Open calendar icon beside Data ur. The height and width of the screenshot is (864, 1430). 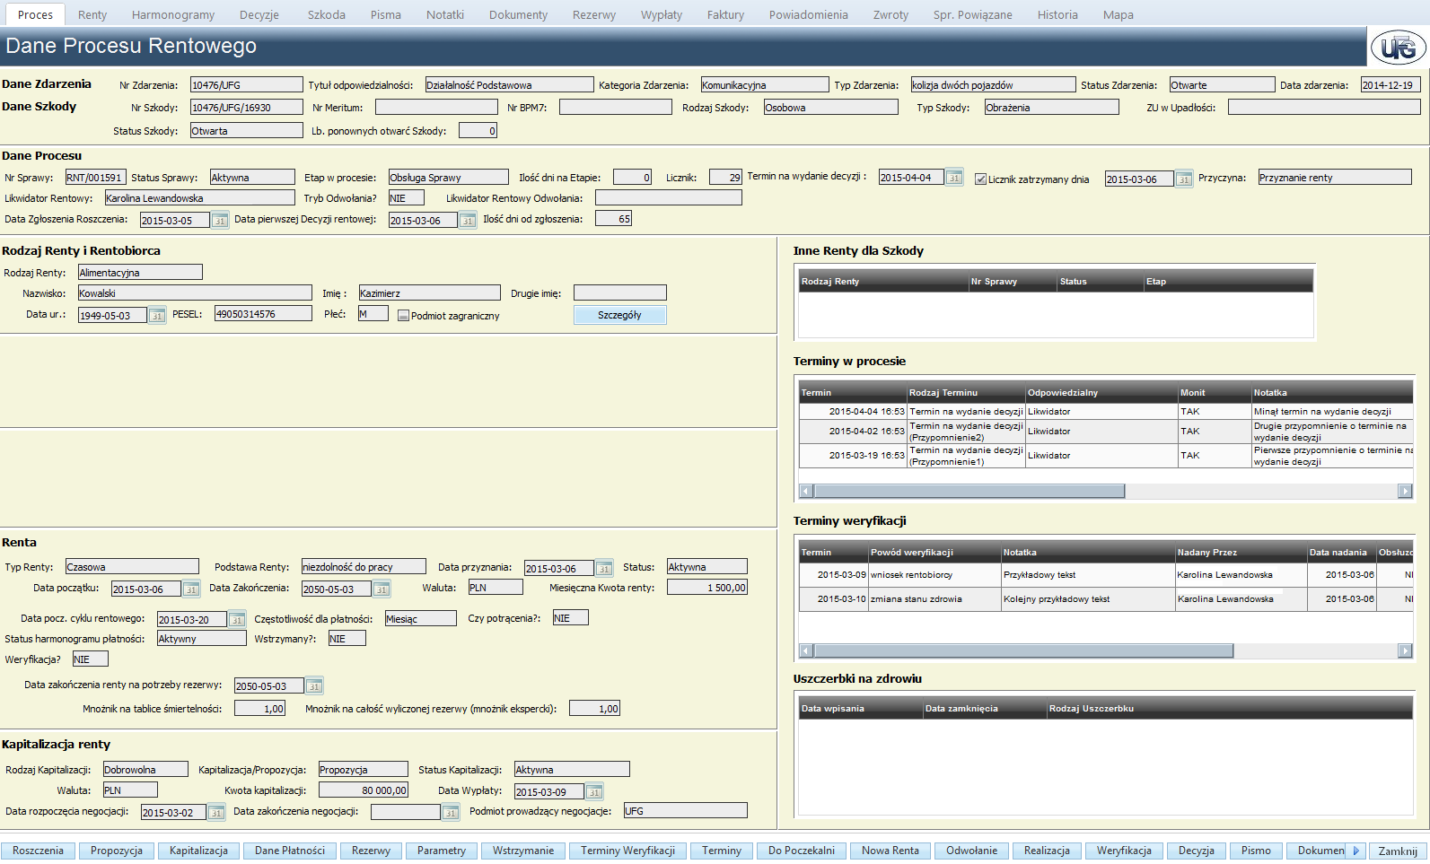click(157, 316)
